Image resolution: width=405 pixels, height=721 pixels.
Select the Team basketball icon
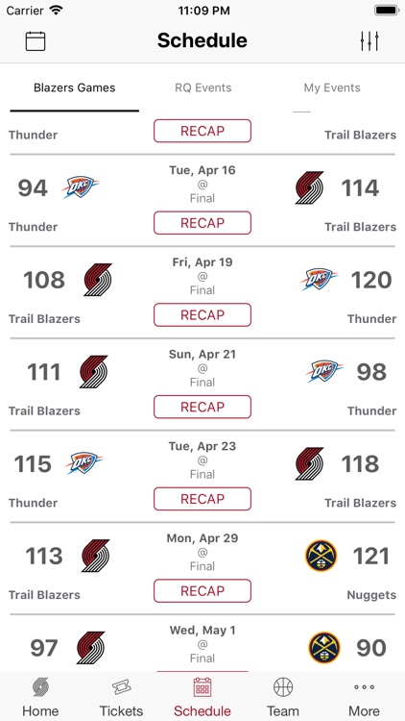click(283, 687)
